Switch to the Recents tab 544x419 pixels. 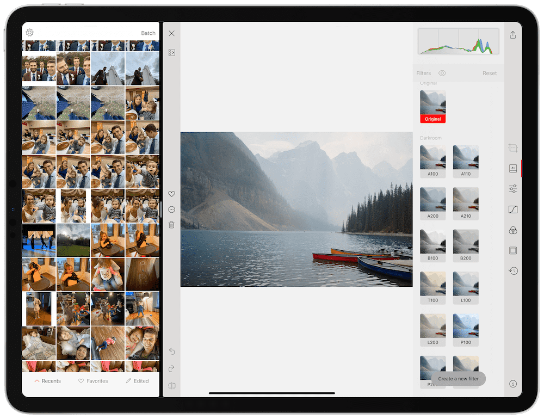47,381
